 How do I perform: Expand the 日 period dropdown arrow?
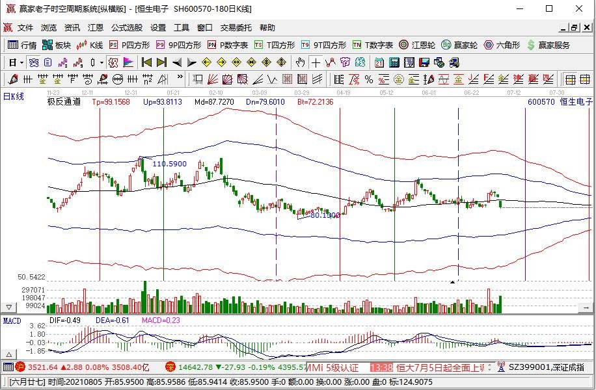tap(21, 62)
